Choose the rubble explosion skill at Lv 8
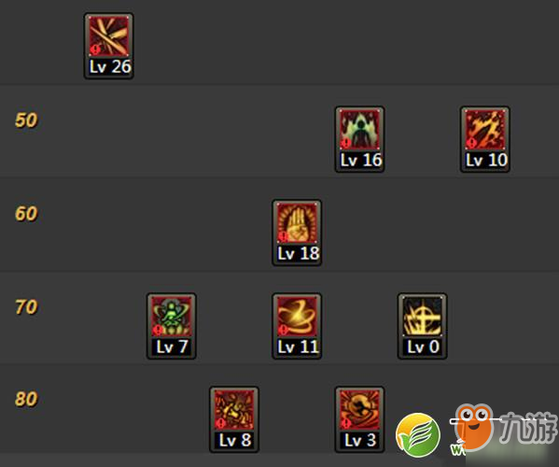Screen dimensions: 559x467 (234, 410)
